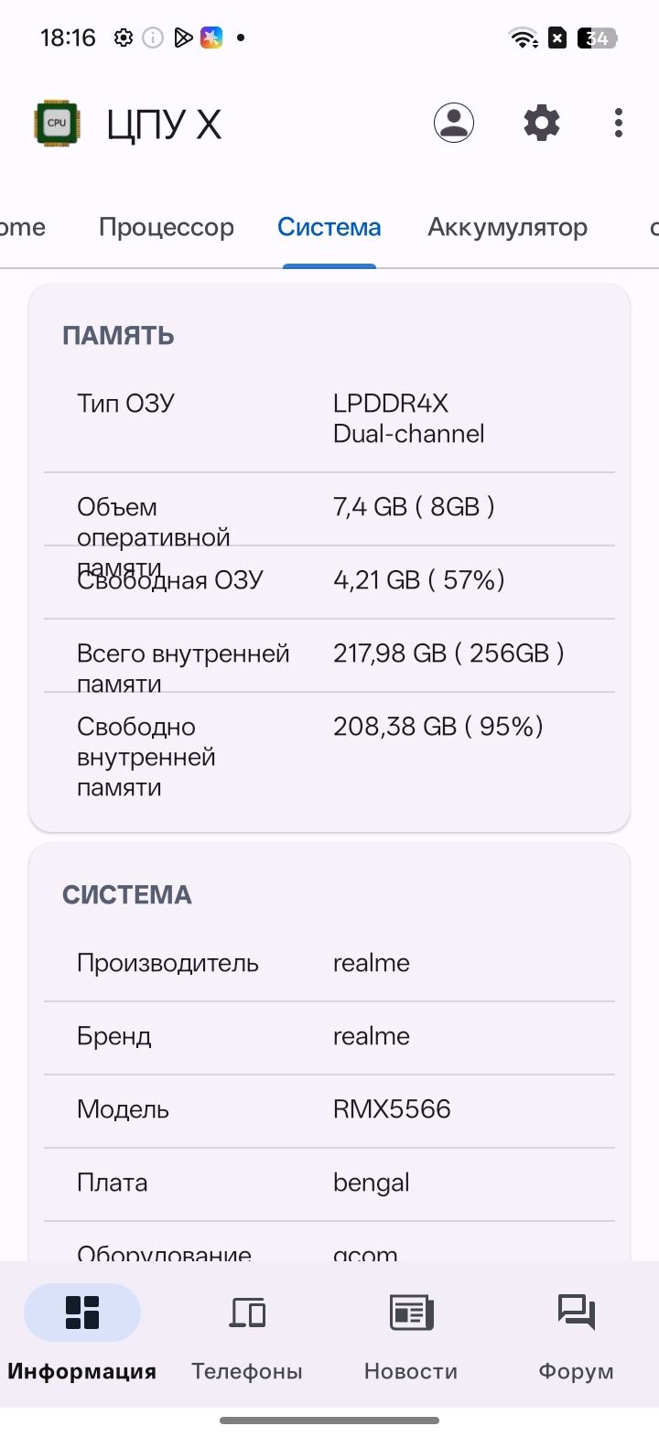Open the user profile icon
659x1437 pixels.
[454, 123]
